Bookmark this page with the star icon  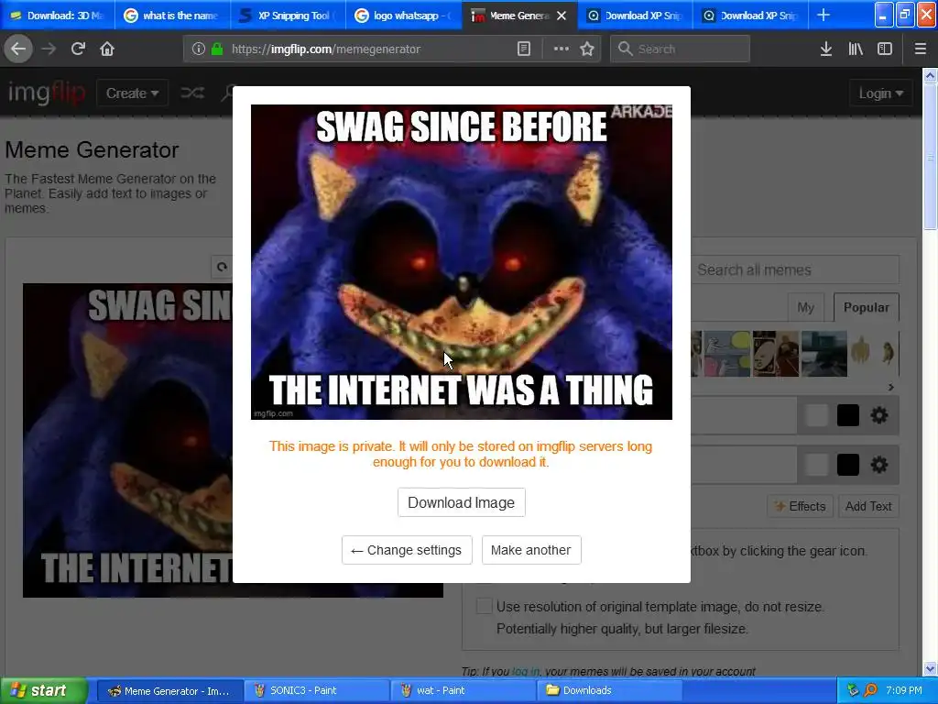[587, 49]
